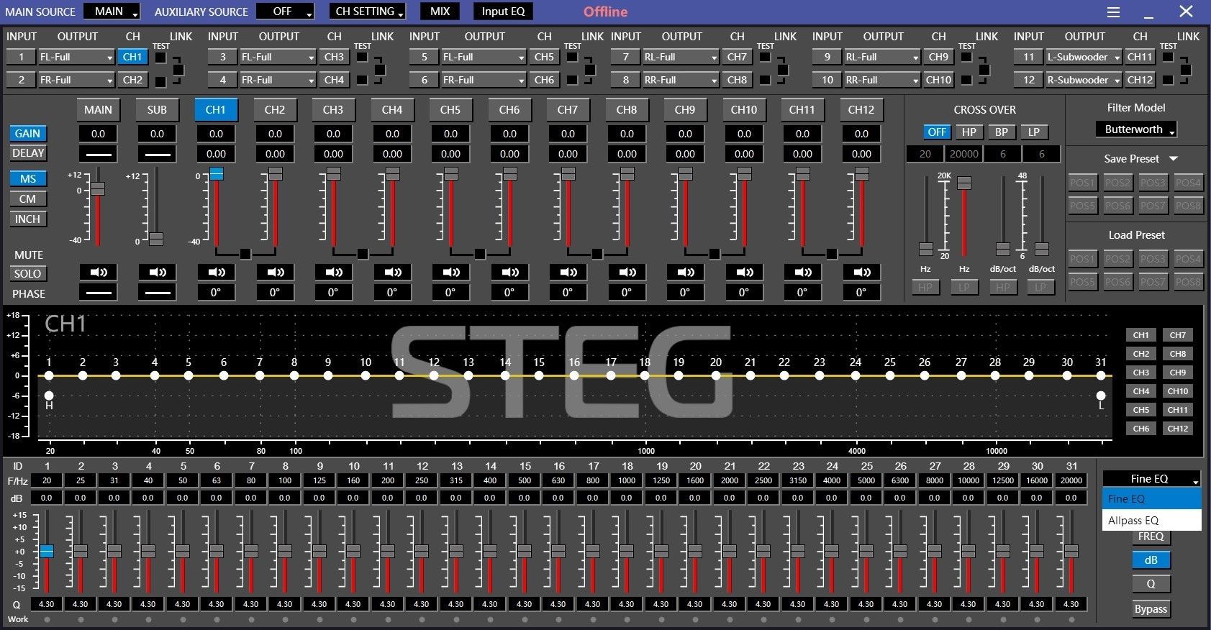This screenshot has height=630, width=1211.
Task: Open the Input EQ tab
Action: click(503, 12)
